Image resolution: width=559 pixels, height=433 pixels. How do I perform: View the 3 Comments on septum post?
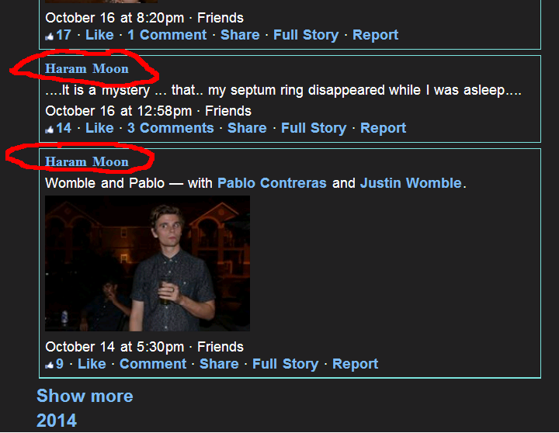coord(170,128)
